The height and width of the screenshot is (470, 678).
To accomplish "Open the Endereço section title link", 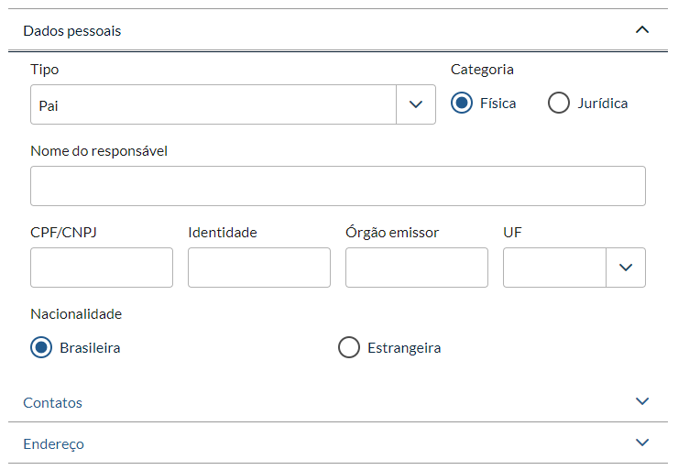I will click(x=53, y=443).
